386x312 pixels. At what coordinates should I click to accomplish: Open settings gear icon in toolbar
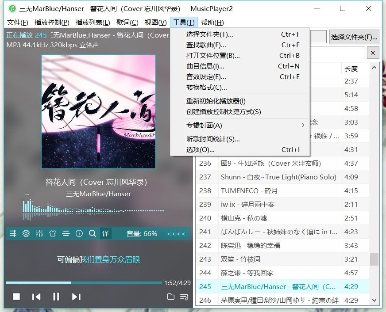coord(26,233)
